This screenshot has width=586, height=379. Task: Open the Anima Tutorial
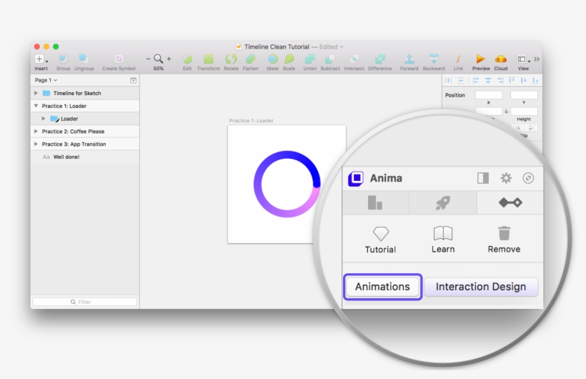380,240
